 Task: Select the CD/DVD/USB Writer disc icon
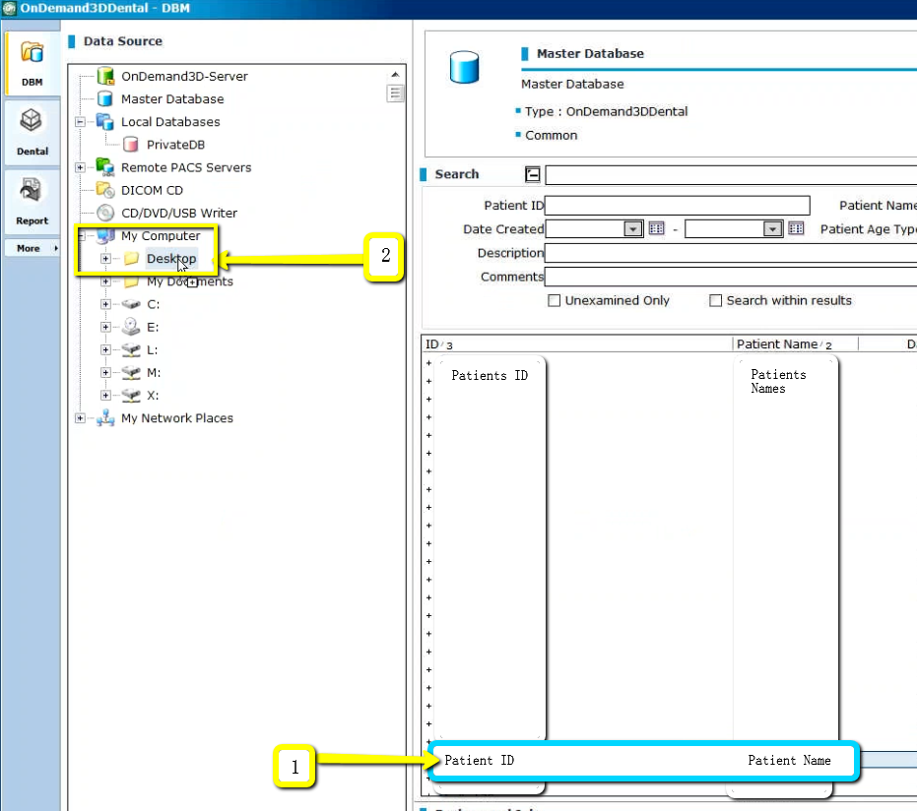(105, 213)
